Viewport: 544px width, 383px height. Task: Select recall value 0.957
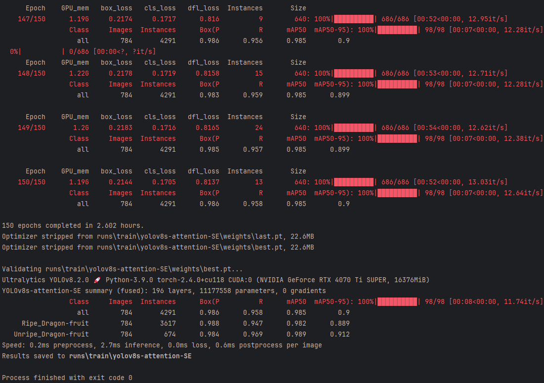[x=253, y=150]
